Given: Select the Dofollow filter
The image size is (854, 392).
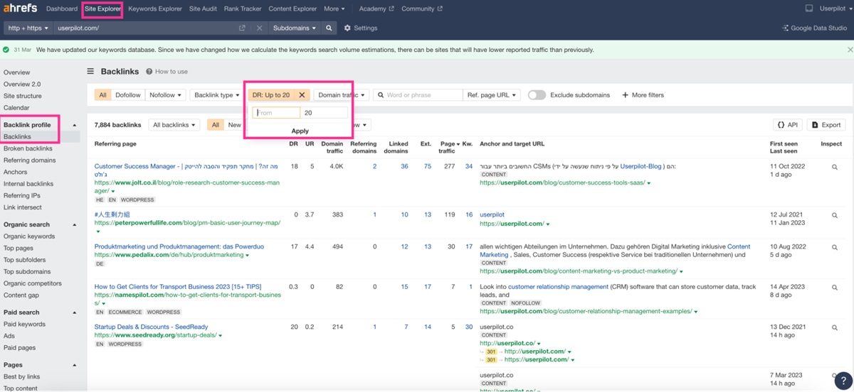Looking at the screenshot, I should 128,94.
